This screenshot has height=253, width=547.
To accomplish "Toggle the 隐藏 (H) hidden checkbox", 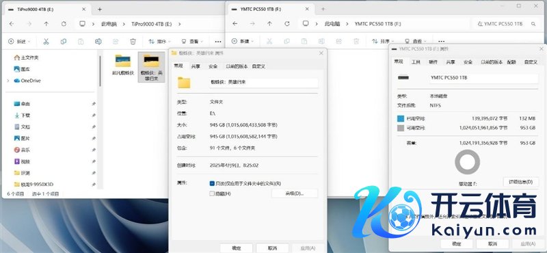I will (212, 194).
